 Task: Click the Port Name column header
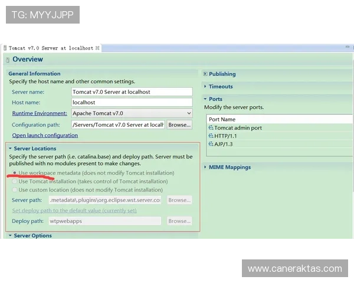[x=280, y=119]
